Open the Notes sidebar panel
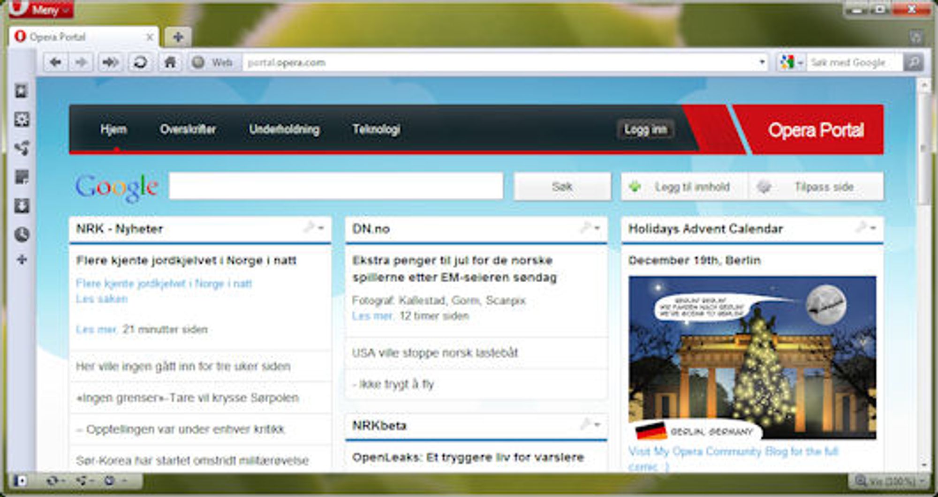 click(22, 177)
